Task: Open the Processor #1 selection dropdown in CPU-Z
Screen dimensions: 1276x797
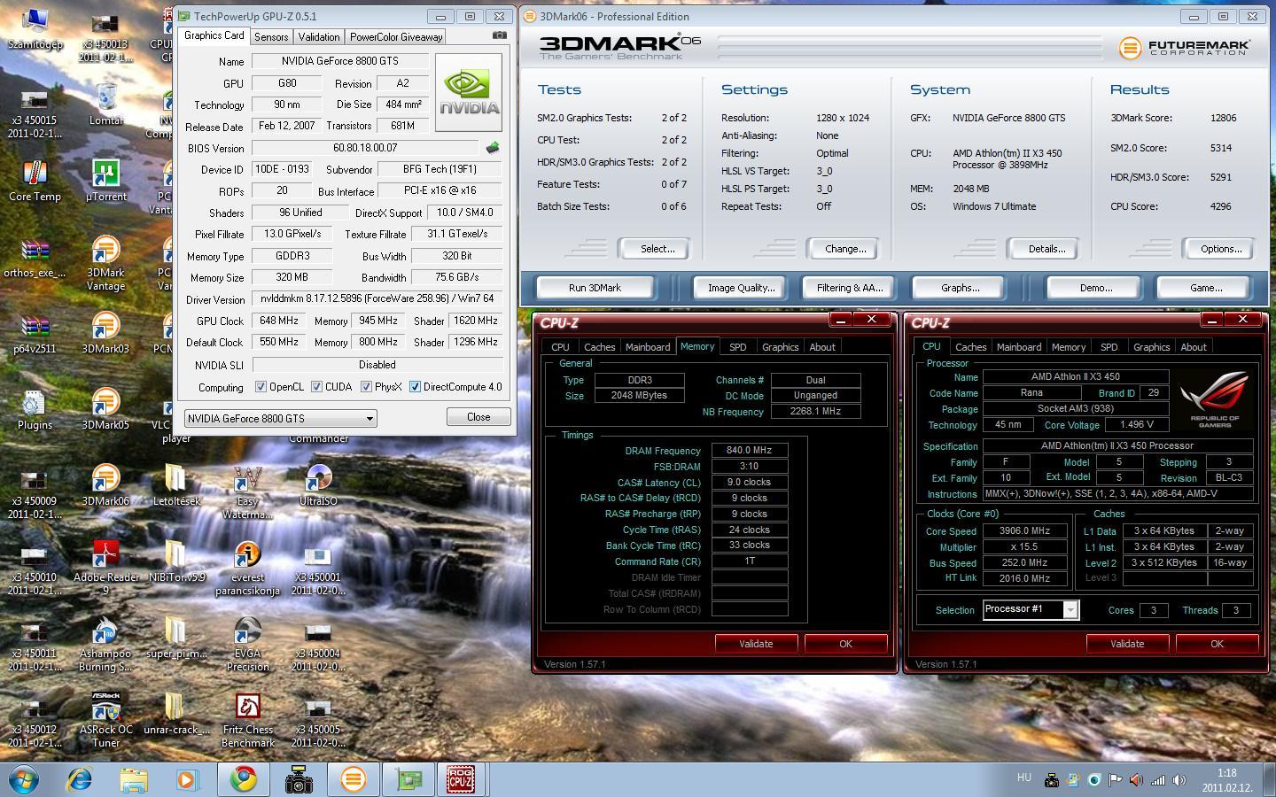Action: click(1031, 609)
